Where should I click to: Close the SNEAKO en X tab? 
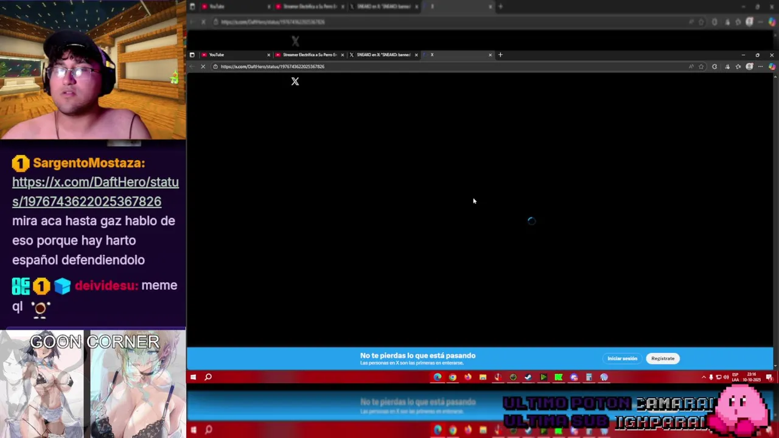(416, 55)
